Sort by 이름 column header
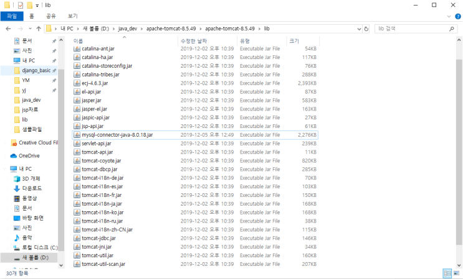 click(x=124, y=41)
